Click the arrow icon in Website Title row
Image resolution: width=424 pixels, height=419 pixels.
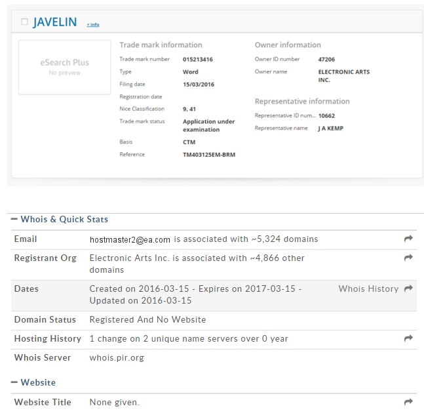tap(408, 402)
